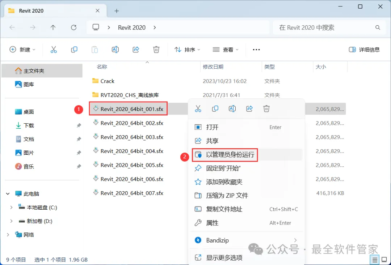Toggle the 详细信息 details pane button

pos(364,50)
